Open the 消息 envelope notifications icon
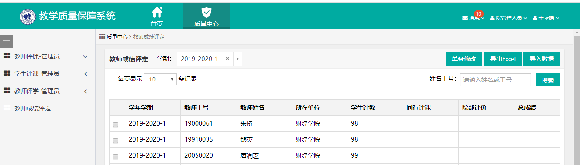The width and height of the screenshot is (580, 165). point(465,18)
